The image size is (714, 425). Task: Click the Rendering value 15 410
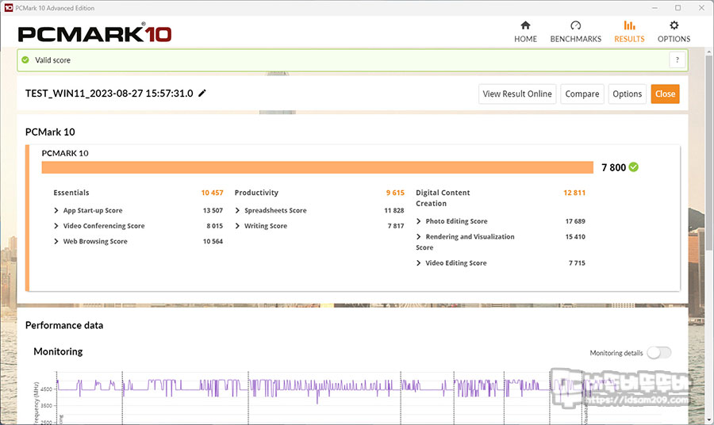pyautogui.click(x=575, y=236)
